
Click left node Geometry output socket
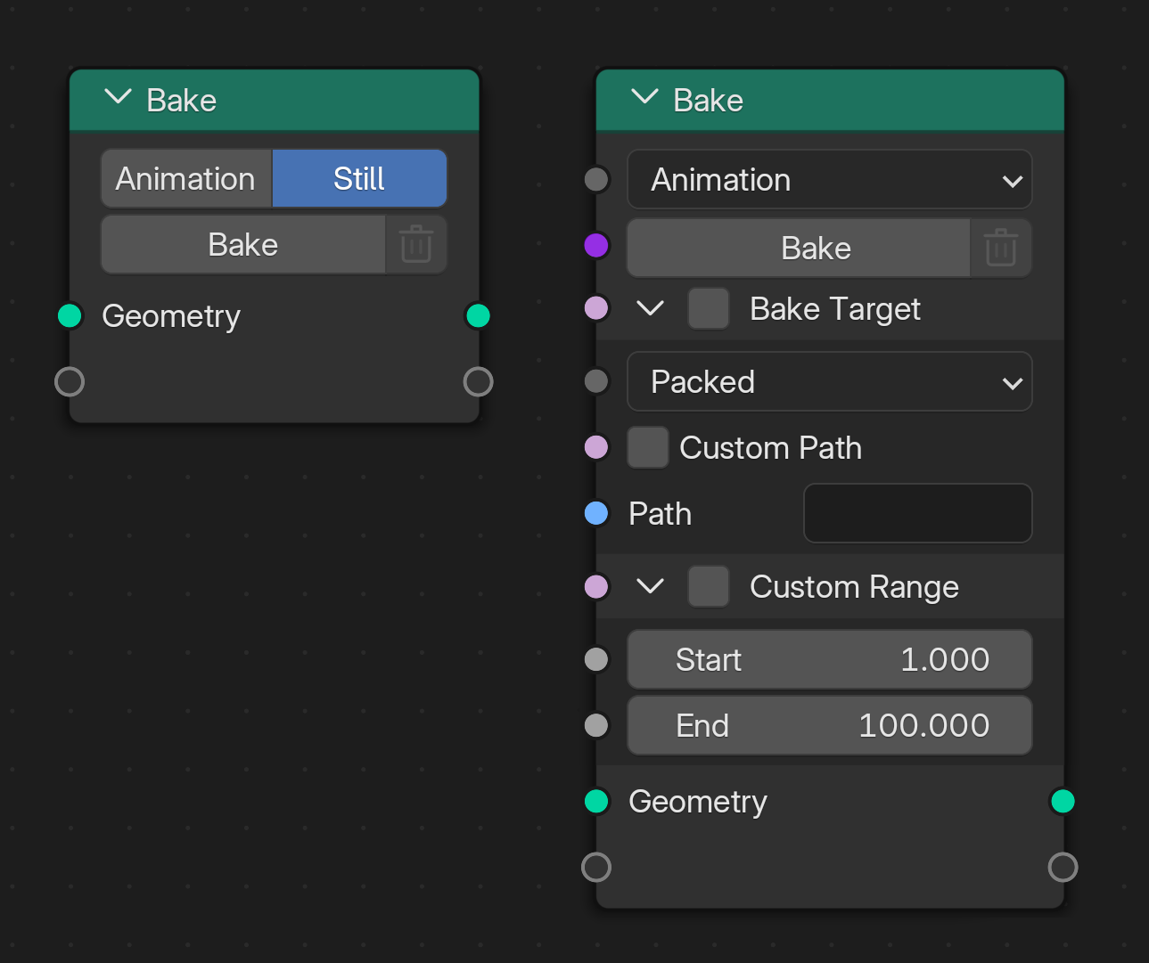[479, 315]
